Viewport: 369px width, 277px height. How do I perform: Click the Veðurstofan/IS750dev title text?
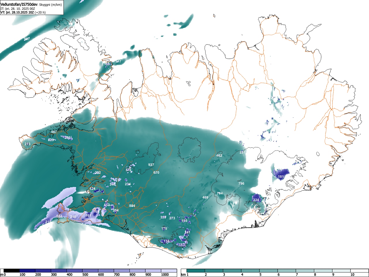point(18,4)
